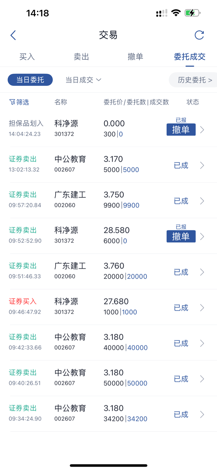This screenshot has width=217, height=471.
Task: Expand the 当日成交 dropdown
Action: click(x=83, y=80)
